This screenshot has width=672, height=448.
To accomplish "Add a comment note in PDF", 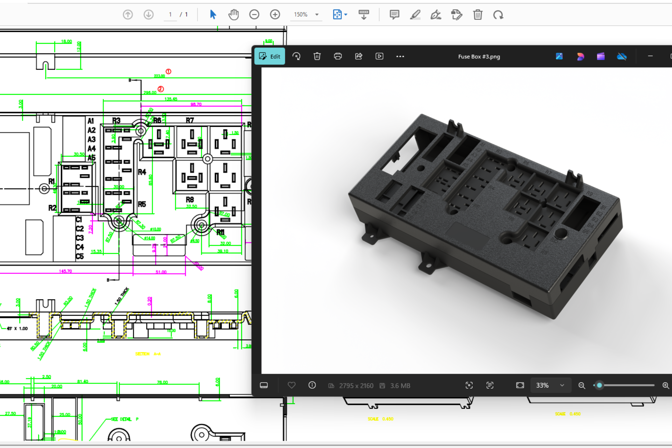I will coord(394,14).
